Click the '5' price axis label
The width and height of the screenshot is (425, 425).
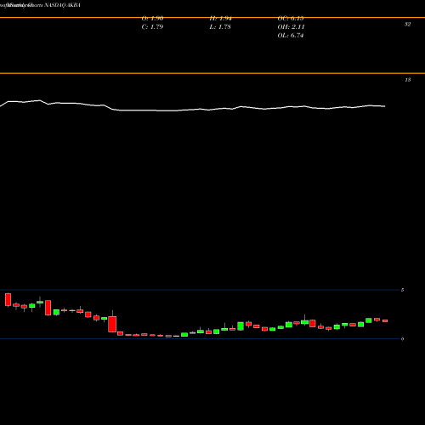point(402,290)
